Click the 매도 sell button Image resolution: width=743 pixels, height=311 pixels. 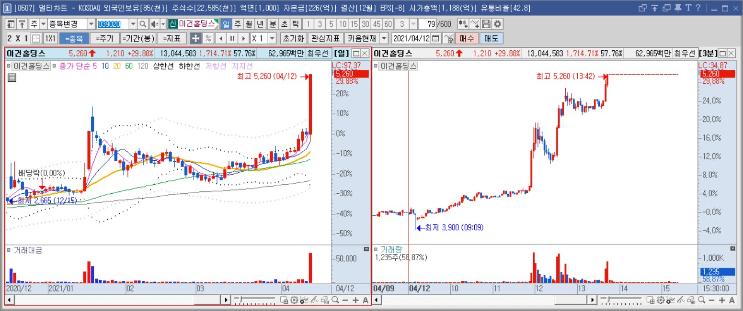[x=492, y=38]
